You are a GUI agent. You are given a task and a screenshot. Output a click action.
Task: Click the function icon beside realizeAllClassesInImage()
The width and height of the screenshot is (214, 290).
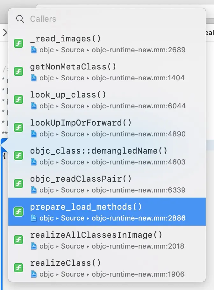18,240
